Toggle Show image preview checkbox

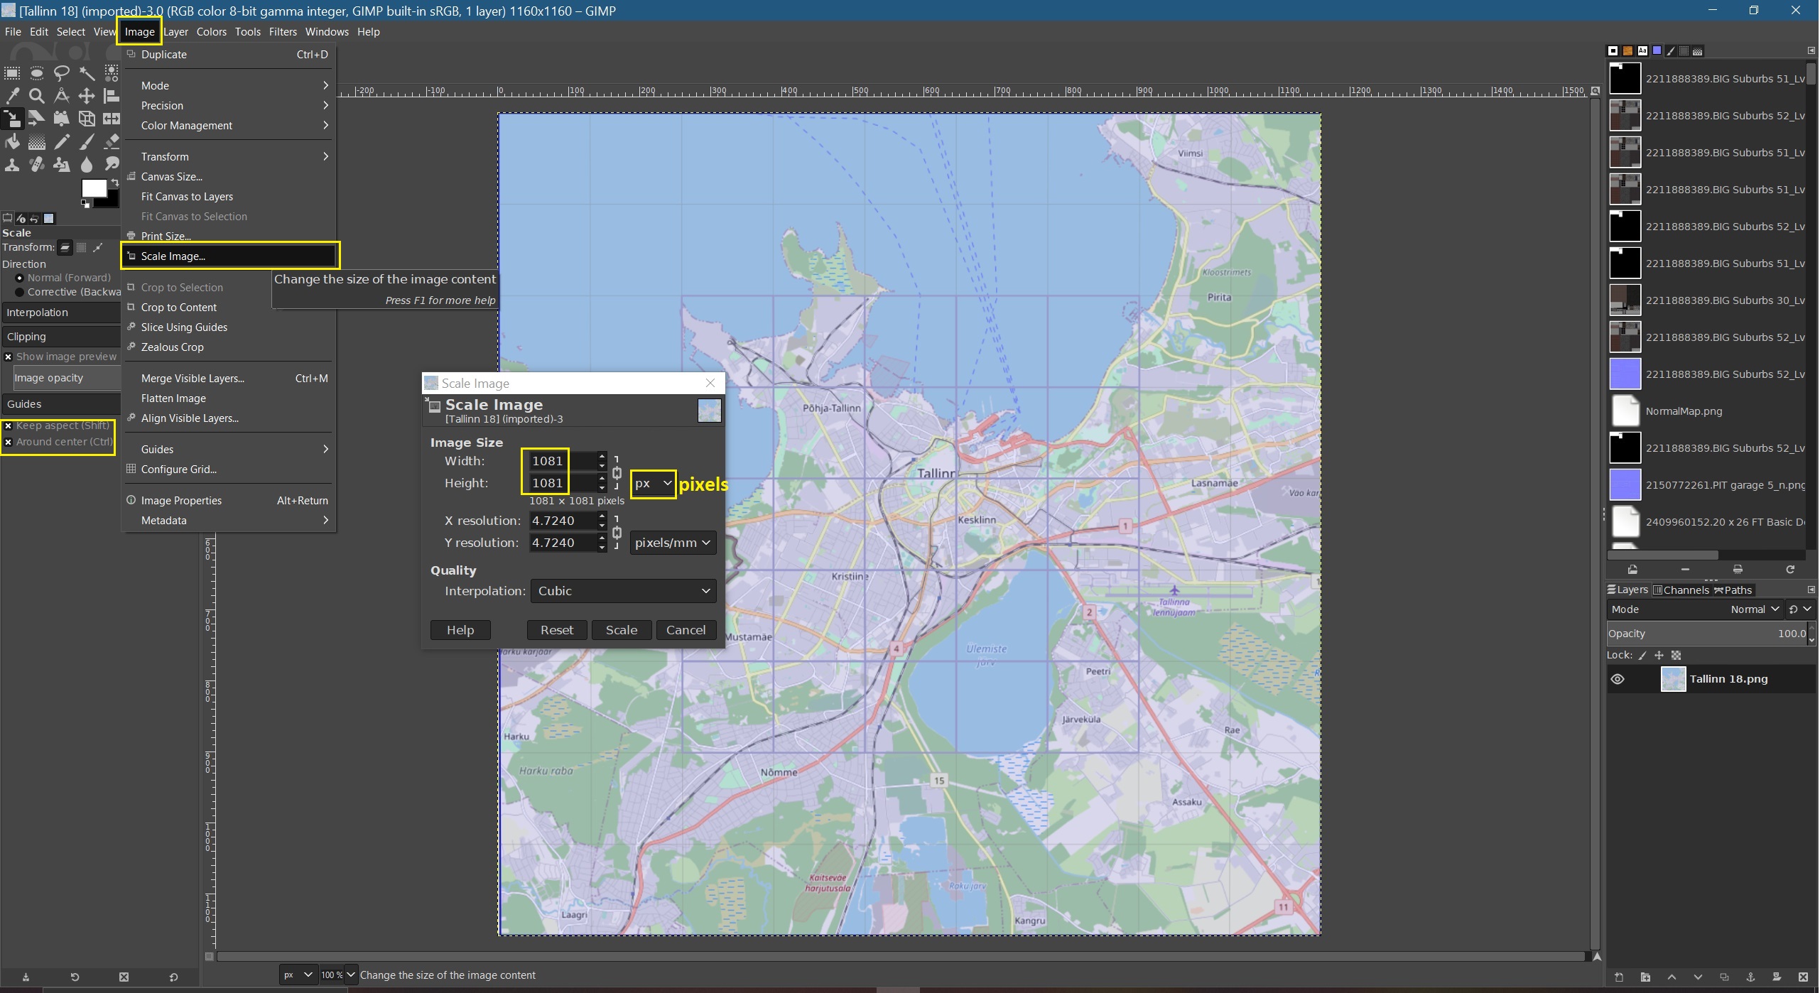click(9, 357)
